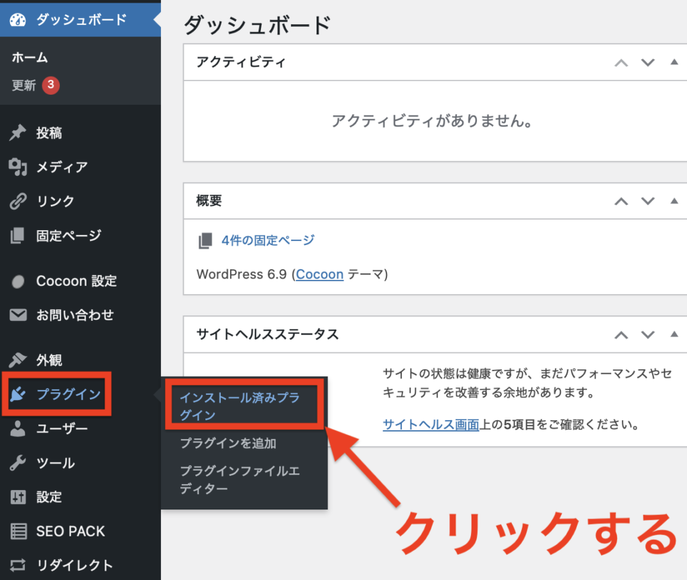Click the chain link icon beside リンク
Screen dimensions: 687x580
[x=18, y=201]
